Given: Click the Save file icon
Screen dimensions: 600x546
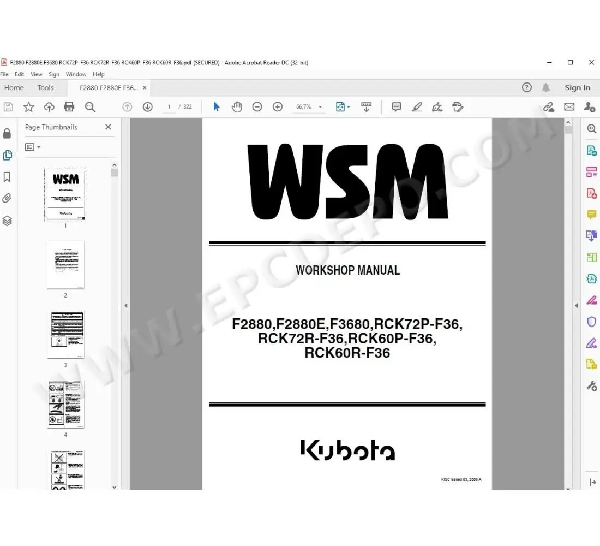Looking at the screenshot, I should point(8,107).
